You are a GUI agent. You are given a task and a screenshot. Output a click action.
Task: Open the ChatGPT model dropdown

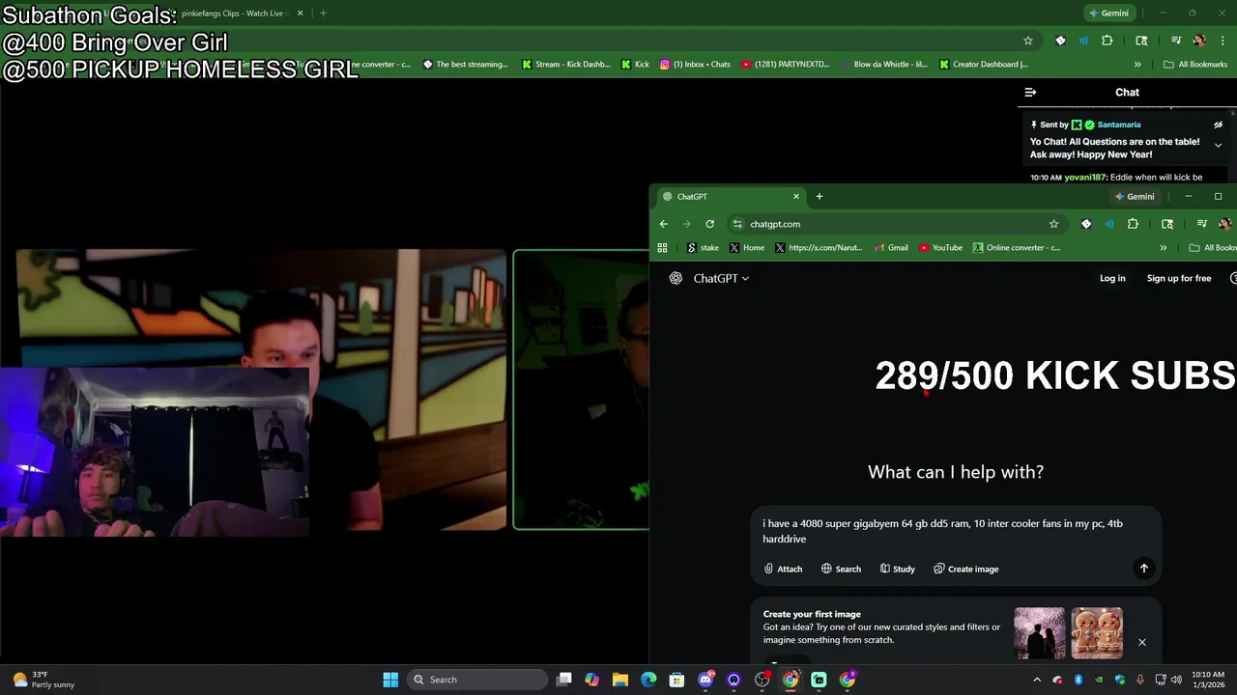(721, 278)
